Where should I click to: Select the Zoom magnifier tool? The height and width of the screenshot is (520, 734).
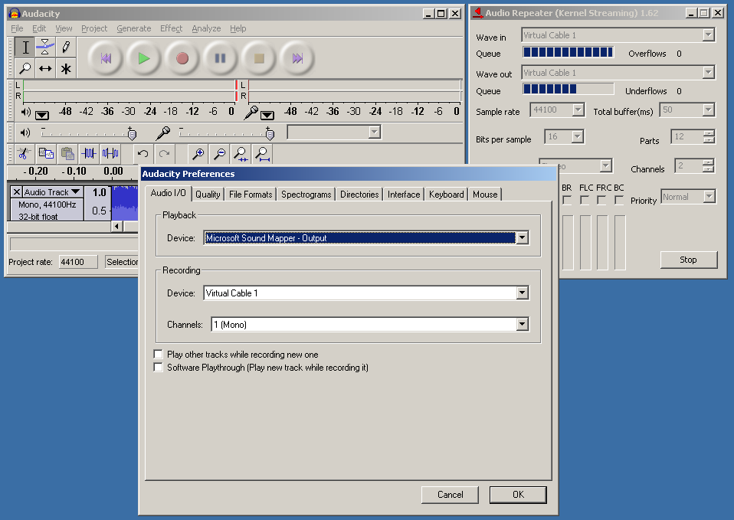[25, 68]
